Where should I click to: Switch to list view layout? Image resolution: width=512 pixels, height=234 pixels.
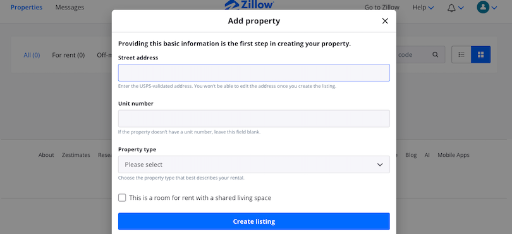coord(461,54)
